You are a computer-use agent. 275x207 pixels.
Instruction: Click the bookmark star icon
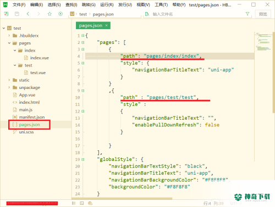[x=50, y=14]
